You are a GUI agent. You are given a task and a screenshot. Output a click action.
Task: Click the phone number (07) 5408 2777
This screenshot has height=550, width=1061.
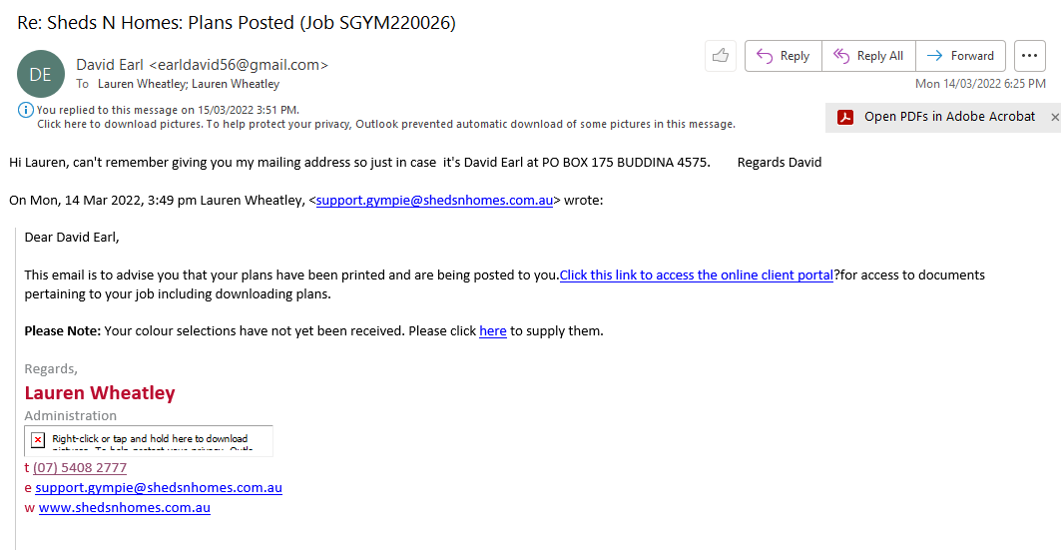(x=80, y=467)
